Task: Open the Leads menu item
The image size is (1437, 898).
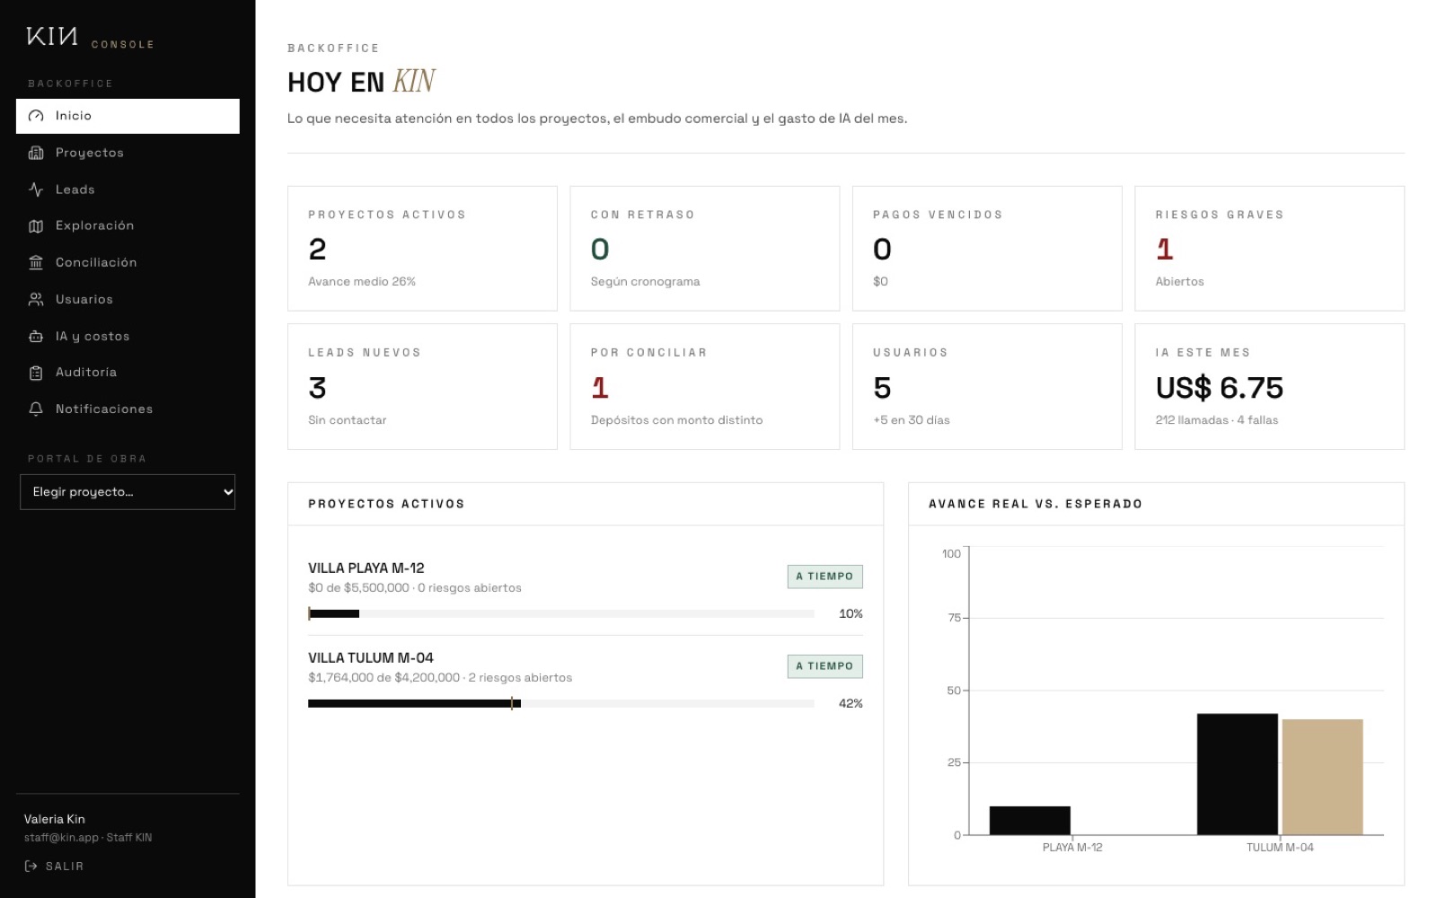Action: tap(128, 189)
